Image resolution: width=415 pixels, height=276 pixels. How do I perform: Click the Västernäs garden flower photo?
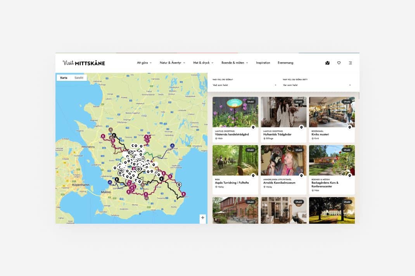click(x=235, y=112)
